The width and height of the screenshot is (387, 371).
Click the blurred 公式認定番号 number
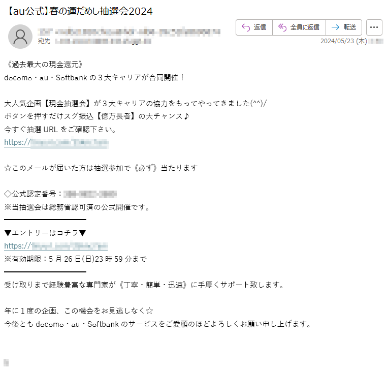click(x=90, y=194)
